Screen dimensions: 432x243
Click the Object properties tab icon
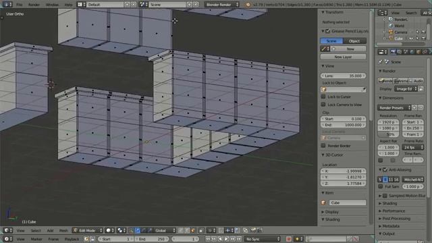[x=418, y=52]
